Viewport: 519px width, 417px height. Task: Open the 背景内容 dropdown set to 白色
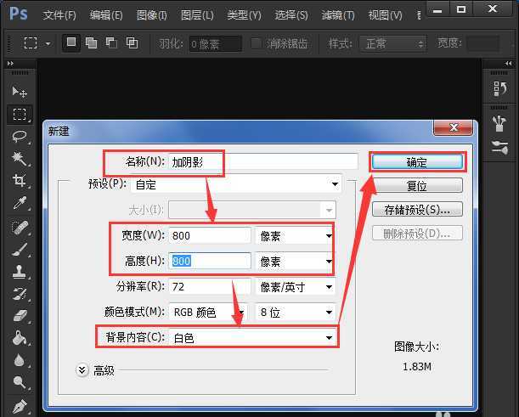pos(252,338)
